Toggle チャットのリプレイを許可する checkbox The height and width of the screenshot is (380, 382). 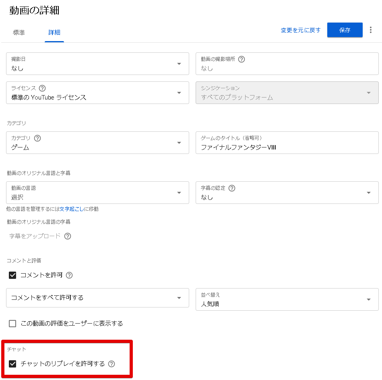[x=12, y=364]
